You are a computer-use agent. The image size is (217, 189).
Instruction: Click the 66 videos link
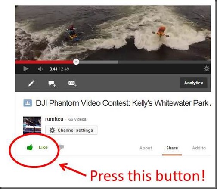77,119
